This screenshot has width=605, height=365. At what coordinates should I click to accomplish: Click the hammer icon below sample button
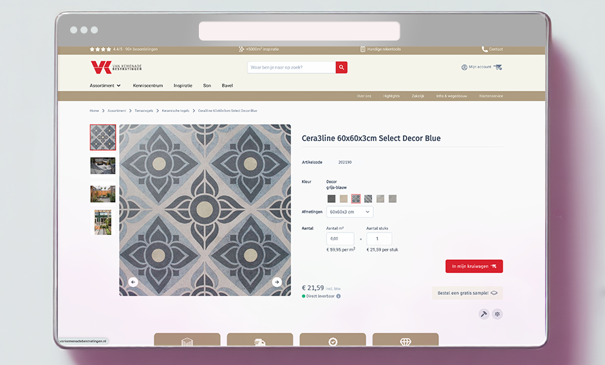[483, 314]
